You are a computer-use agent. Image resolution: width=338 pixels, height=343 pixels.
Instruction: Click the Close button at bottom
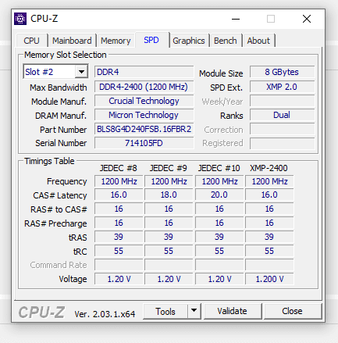coord(292,311)
